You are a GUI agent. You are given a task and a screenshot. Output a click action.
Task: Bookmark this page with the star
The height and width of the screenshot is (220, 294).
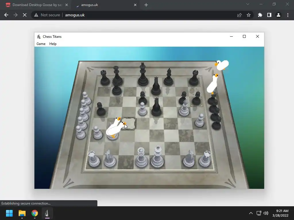click(x=249, y=15)
